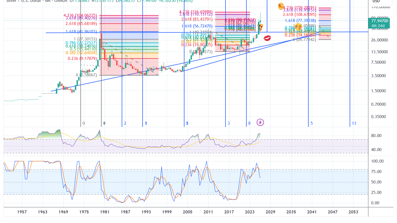Select the 1.618 (77.39038) Fibonacci level
Viewport: 397px width, 223px height.
point(300,21)
